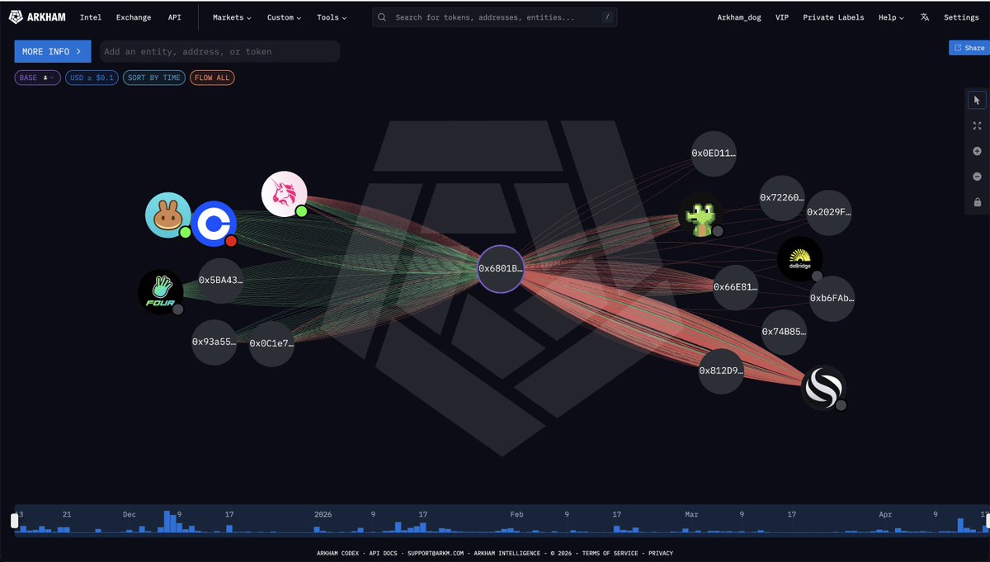Toggle the SORT BY TIME filter chip
Screen dimensions: 990x562
pyautogui.click(x=154, y=78)
